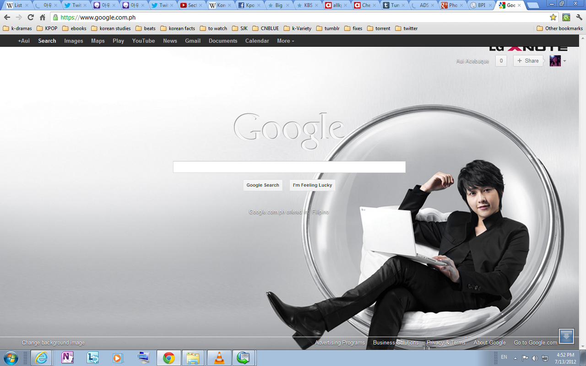Viewport: 586px width, 366px height.
Task: Click the blue download arrow overlay icon
Action: click(x=566, y=337)
